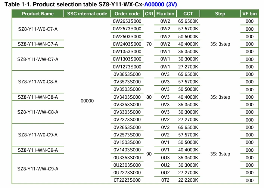Click the CRI value 80
264x188 pixels.
pos(149,97)
